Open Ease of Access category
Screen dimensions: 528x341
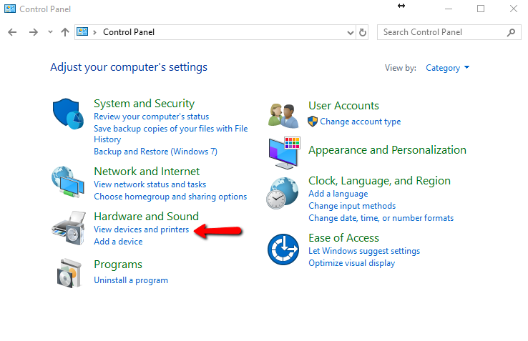click(344, 238)
